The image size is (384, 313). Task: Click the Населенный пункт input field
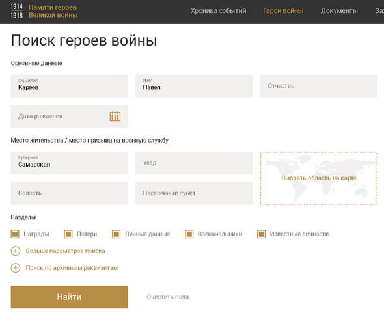[x=194, y=193]
